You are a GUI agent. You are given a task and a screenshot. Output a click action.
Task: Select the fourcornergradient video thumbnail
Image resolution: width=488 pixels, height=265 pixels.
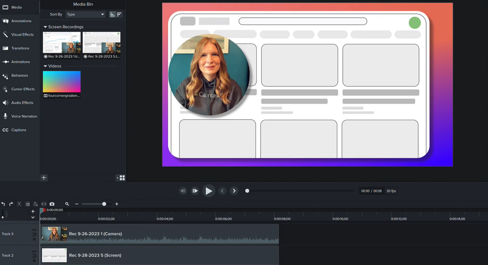click(62, 82)
